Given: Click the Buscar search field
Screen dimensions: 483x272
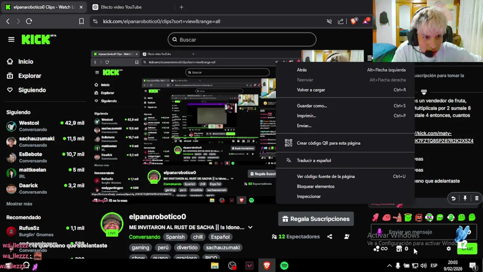Looking at the screenshot, I should pyautogui.click(x=242, y=40).
